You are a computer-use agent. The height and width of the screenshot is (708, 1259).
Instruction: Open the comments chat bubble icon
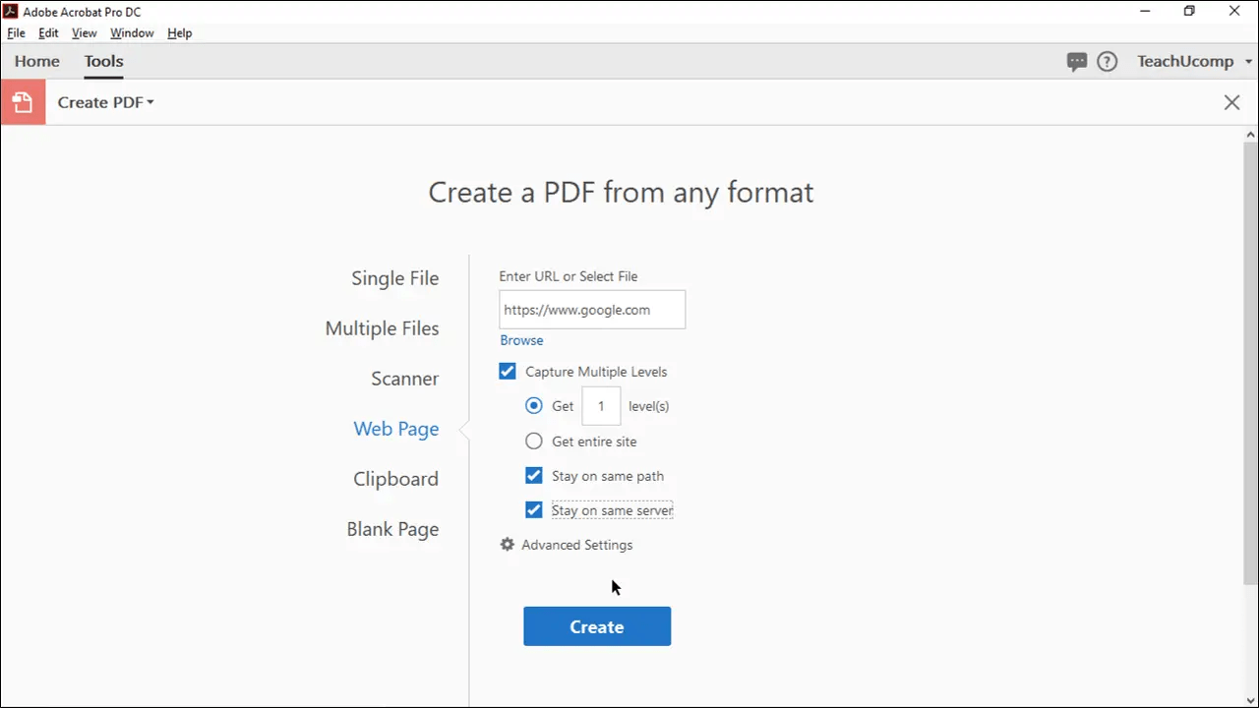[x=1077, y=61]
